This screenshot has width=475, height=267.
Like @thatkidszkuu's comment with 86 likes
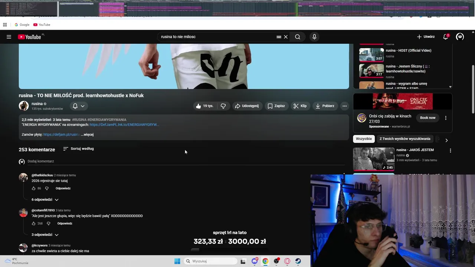(33, 188)
